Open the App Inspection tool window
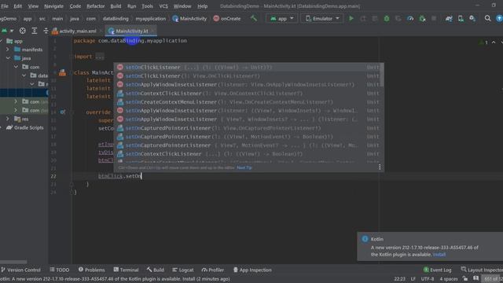Viewport: 503px width, 283px height. tap(252, 270)
